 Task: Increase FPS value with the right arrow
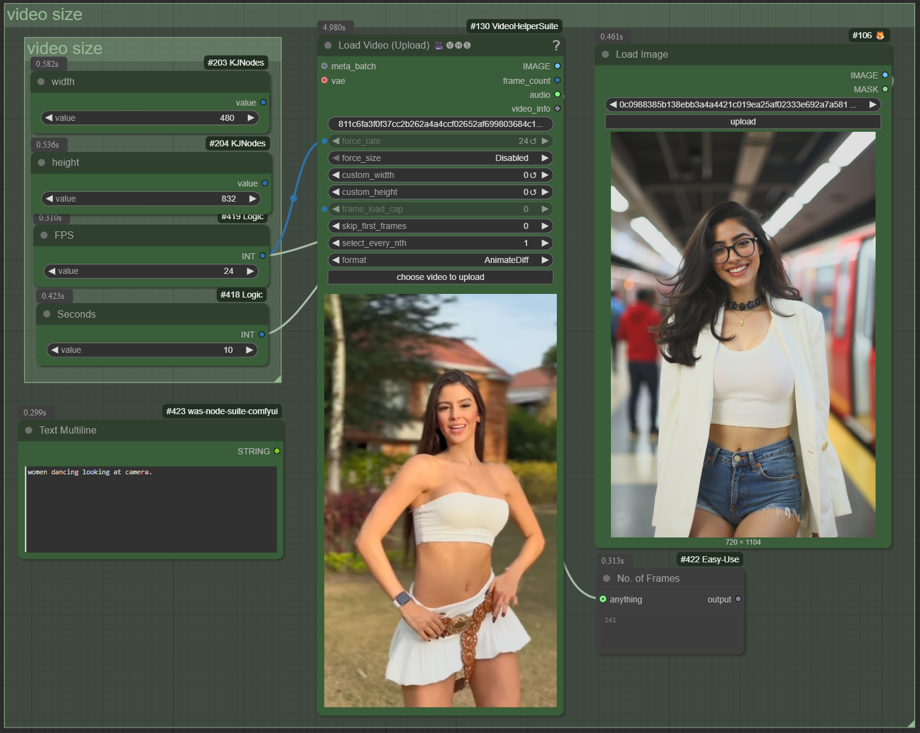[x=250, y=271]
